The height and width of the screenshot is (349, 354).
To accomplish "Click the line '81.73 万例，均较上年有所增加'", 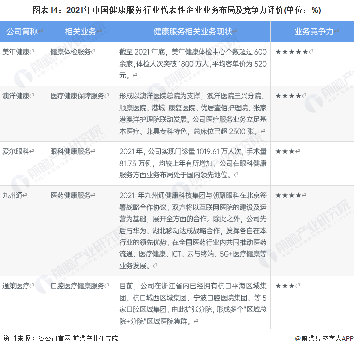I will pyautogui.click(x=166, y=163).
